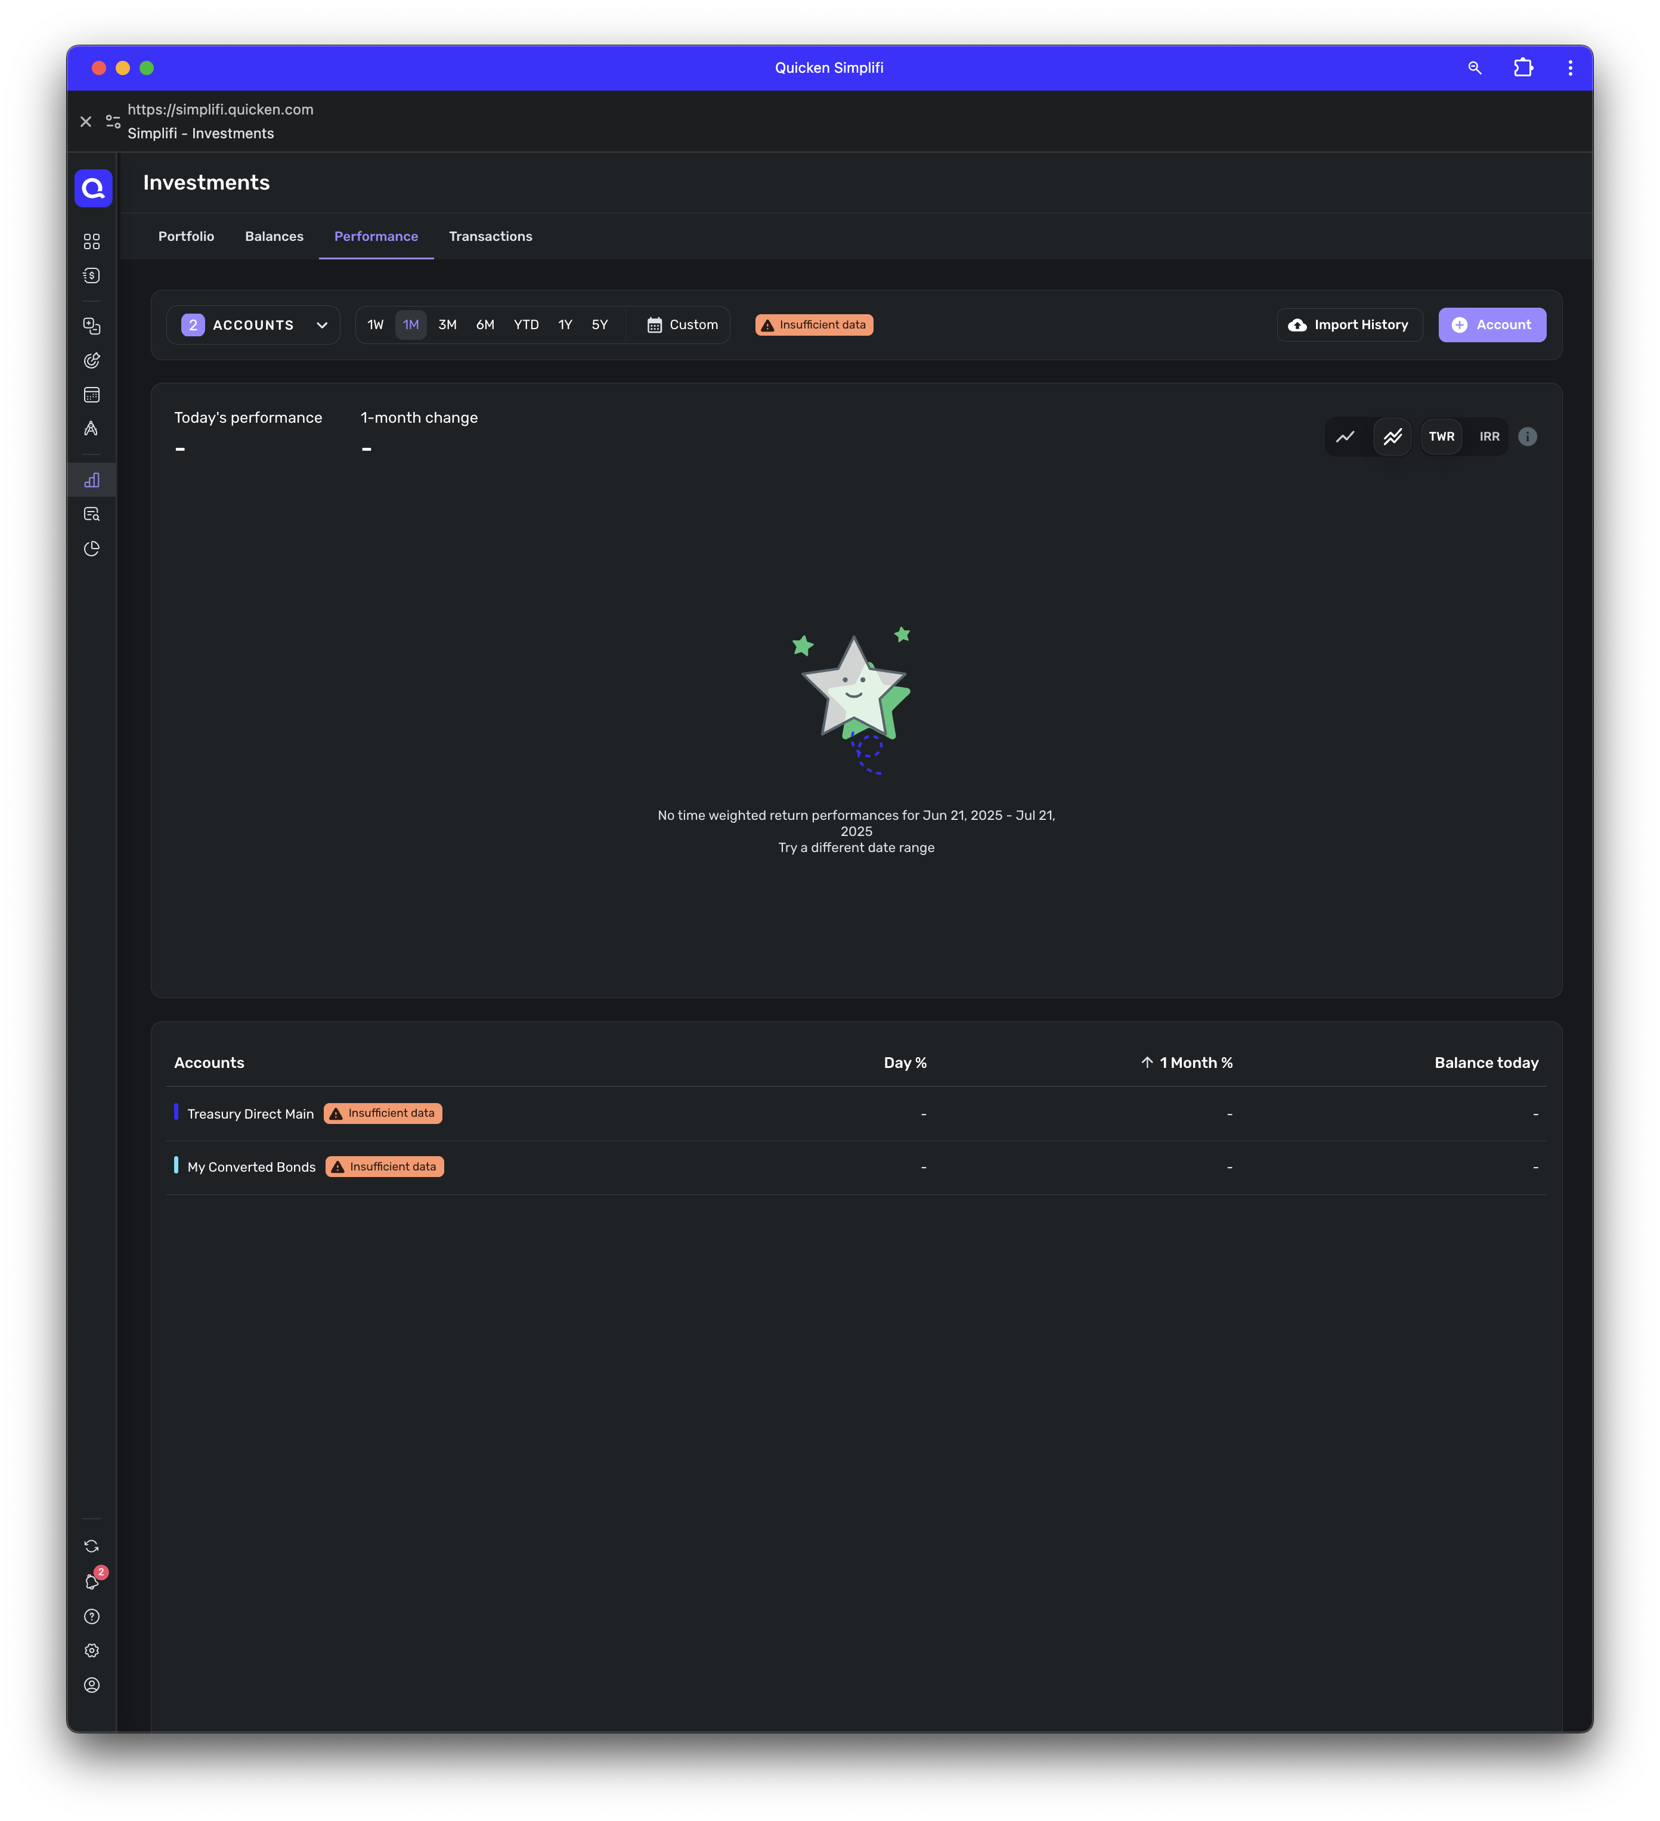
Task: Open the sync refresh icon in sidebar
Action: coord(91,1546)
